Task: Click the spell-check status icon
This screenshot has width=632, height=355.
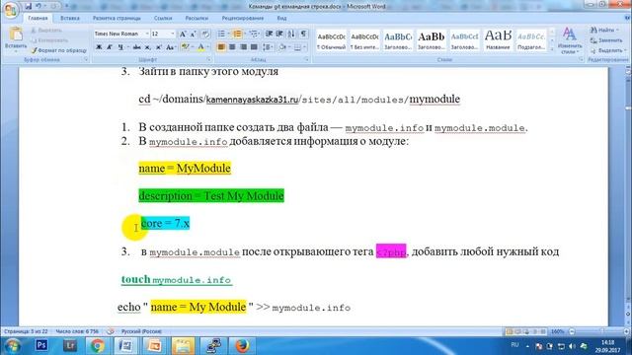Action: [x=110, y=331]
